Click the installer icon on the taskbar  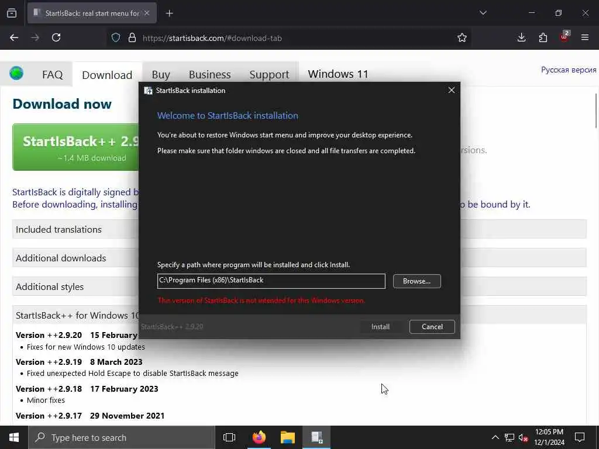[316, 437]
